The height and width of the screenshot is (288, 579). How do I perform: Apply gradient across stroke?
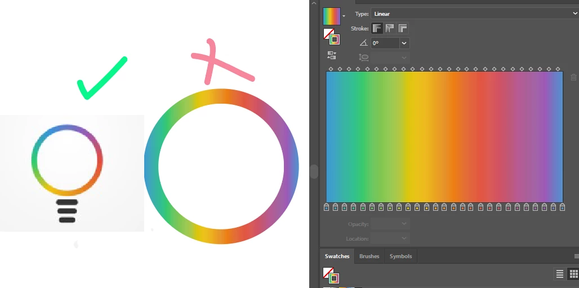pyautogui.click(x=403, y=28)
